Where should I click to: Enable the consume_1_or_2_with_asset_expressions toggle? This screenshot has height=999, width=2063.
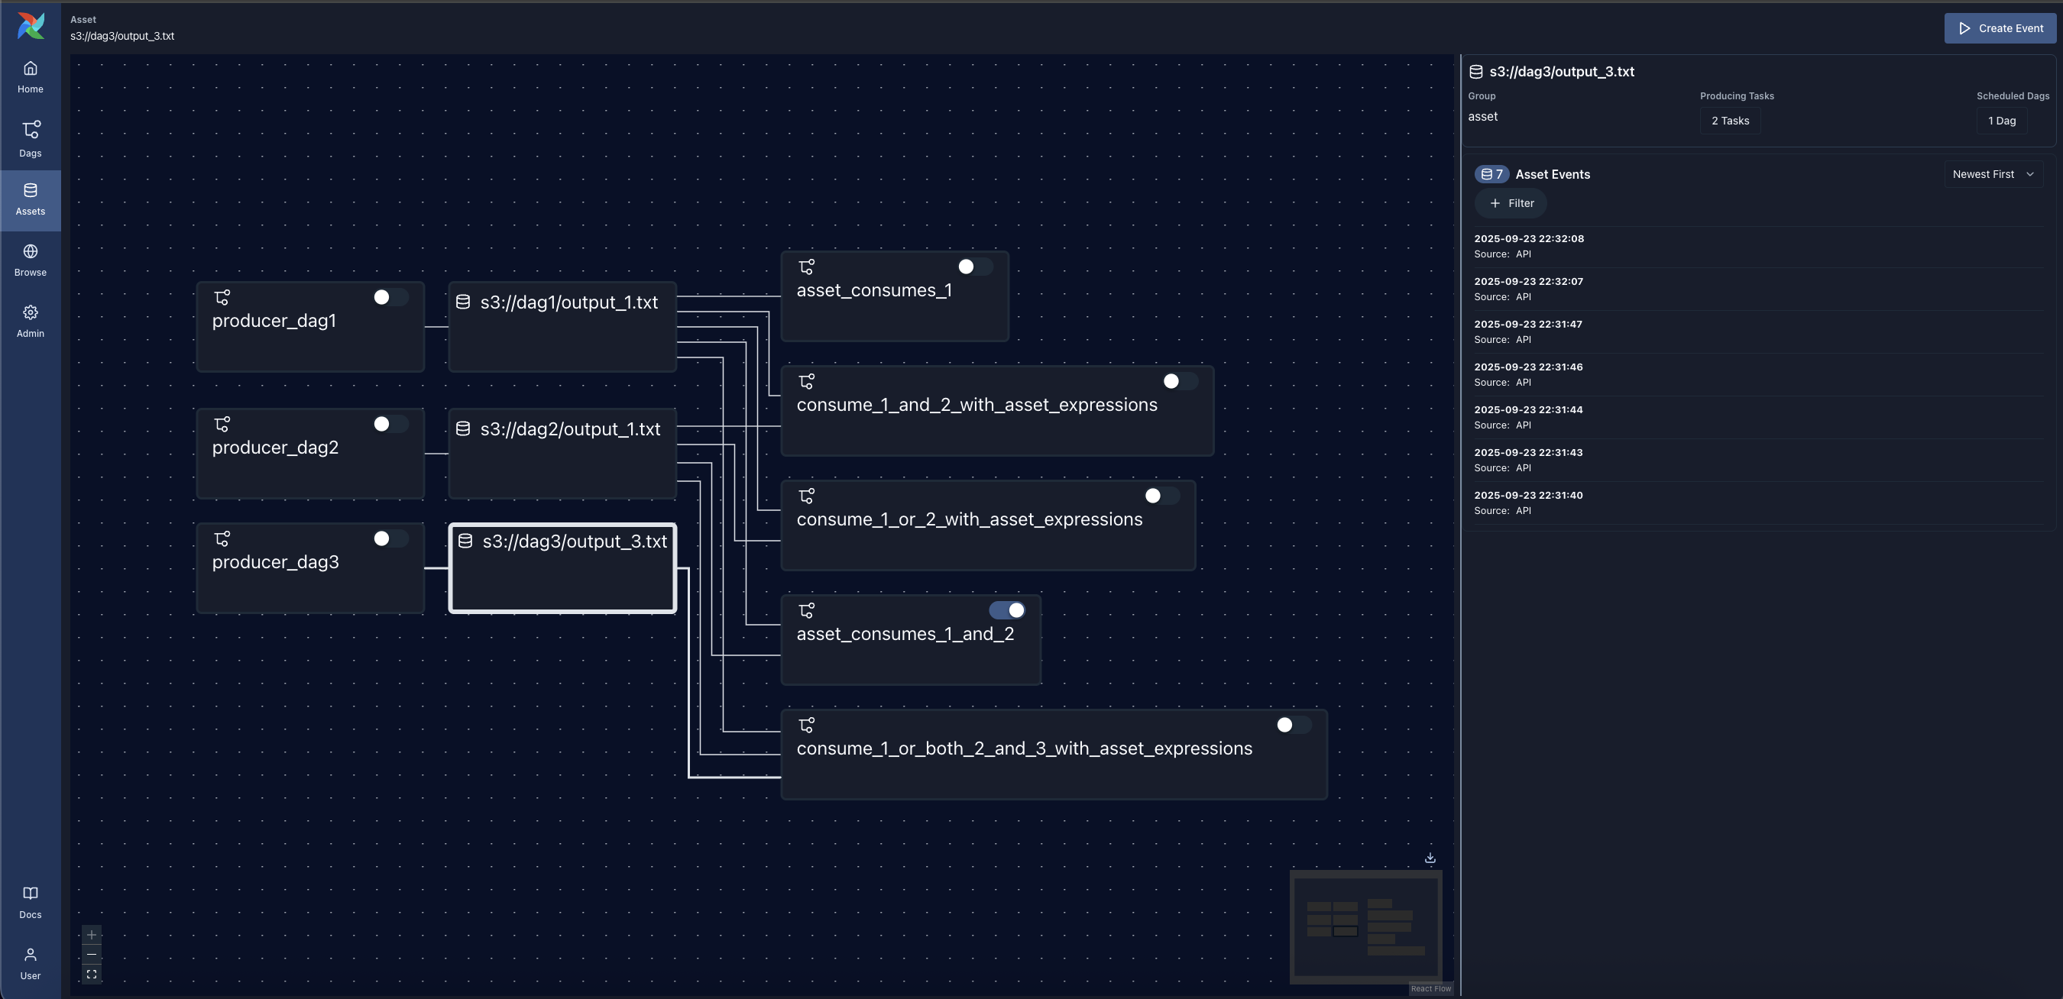coord(1161,496)
